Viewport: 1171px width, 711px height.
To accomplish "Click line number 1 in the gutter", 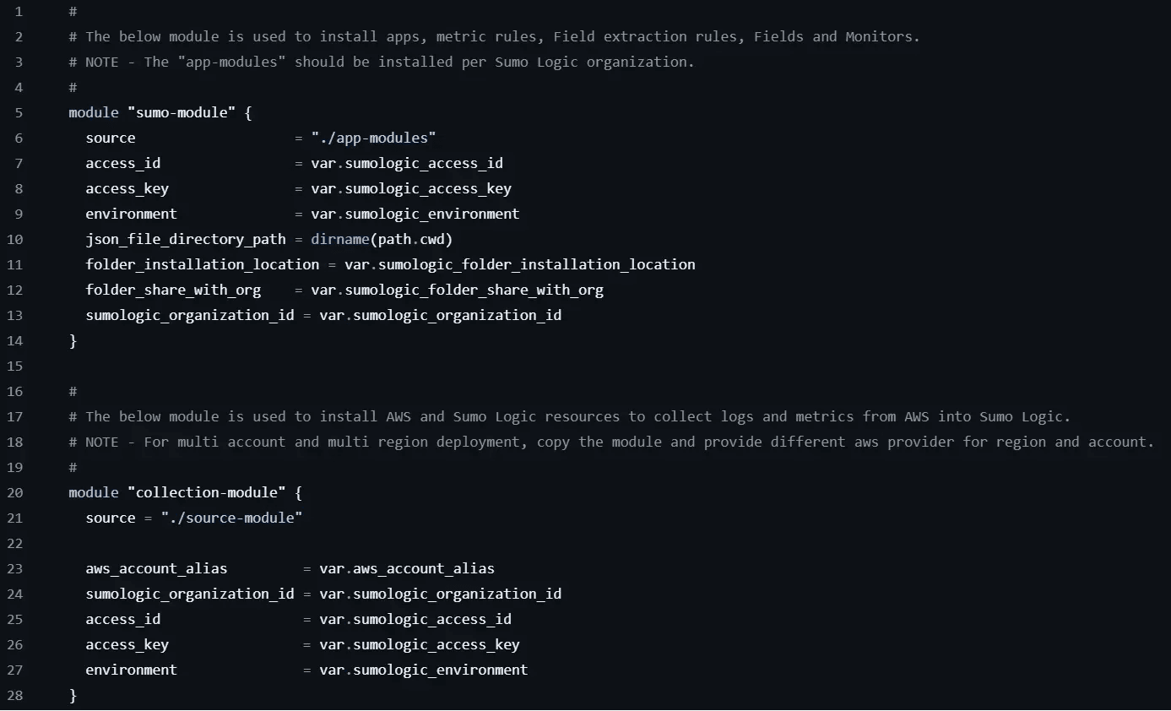I will [x=19, y=11].
